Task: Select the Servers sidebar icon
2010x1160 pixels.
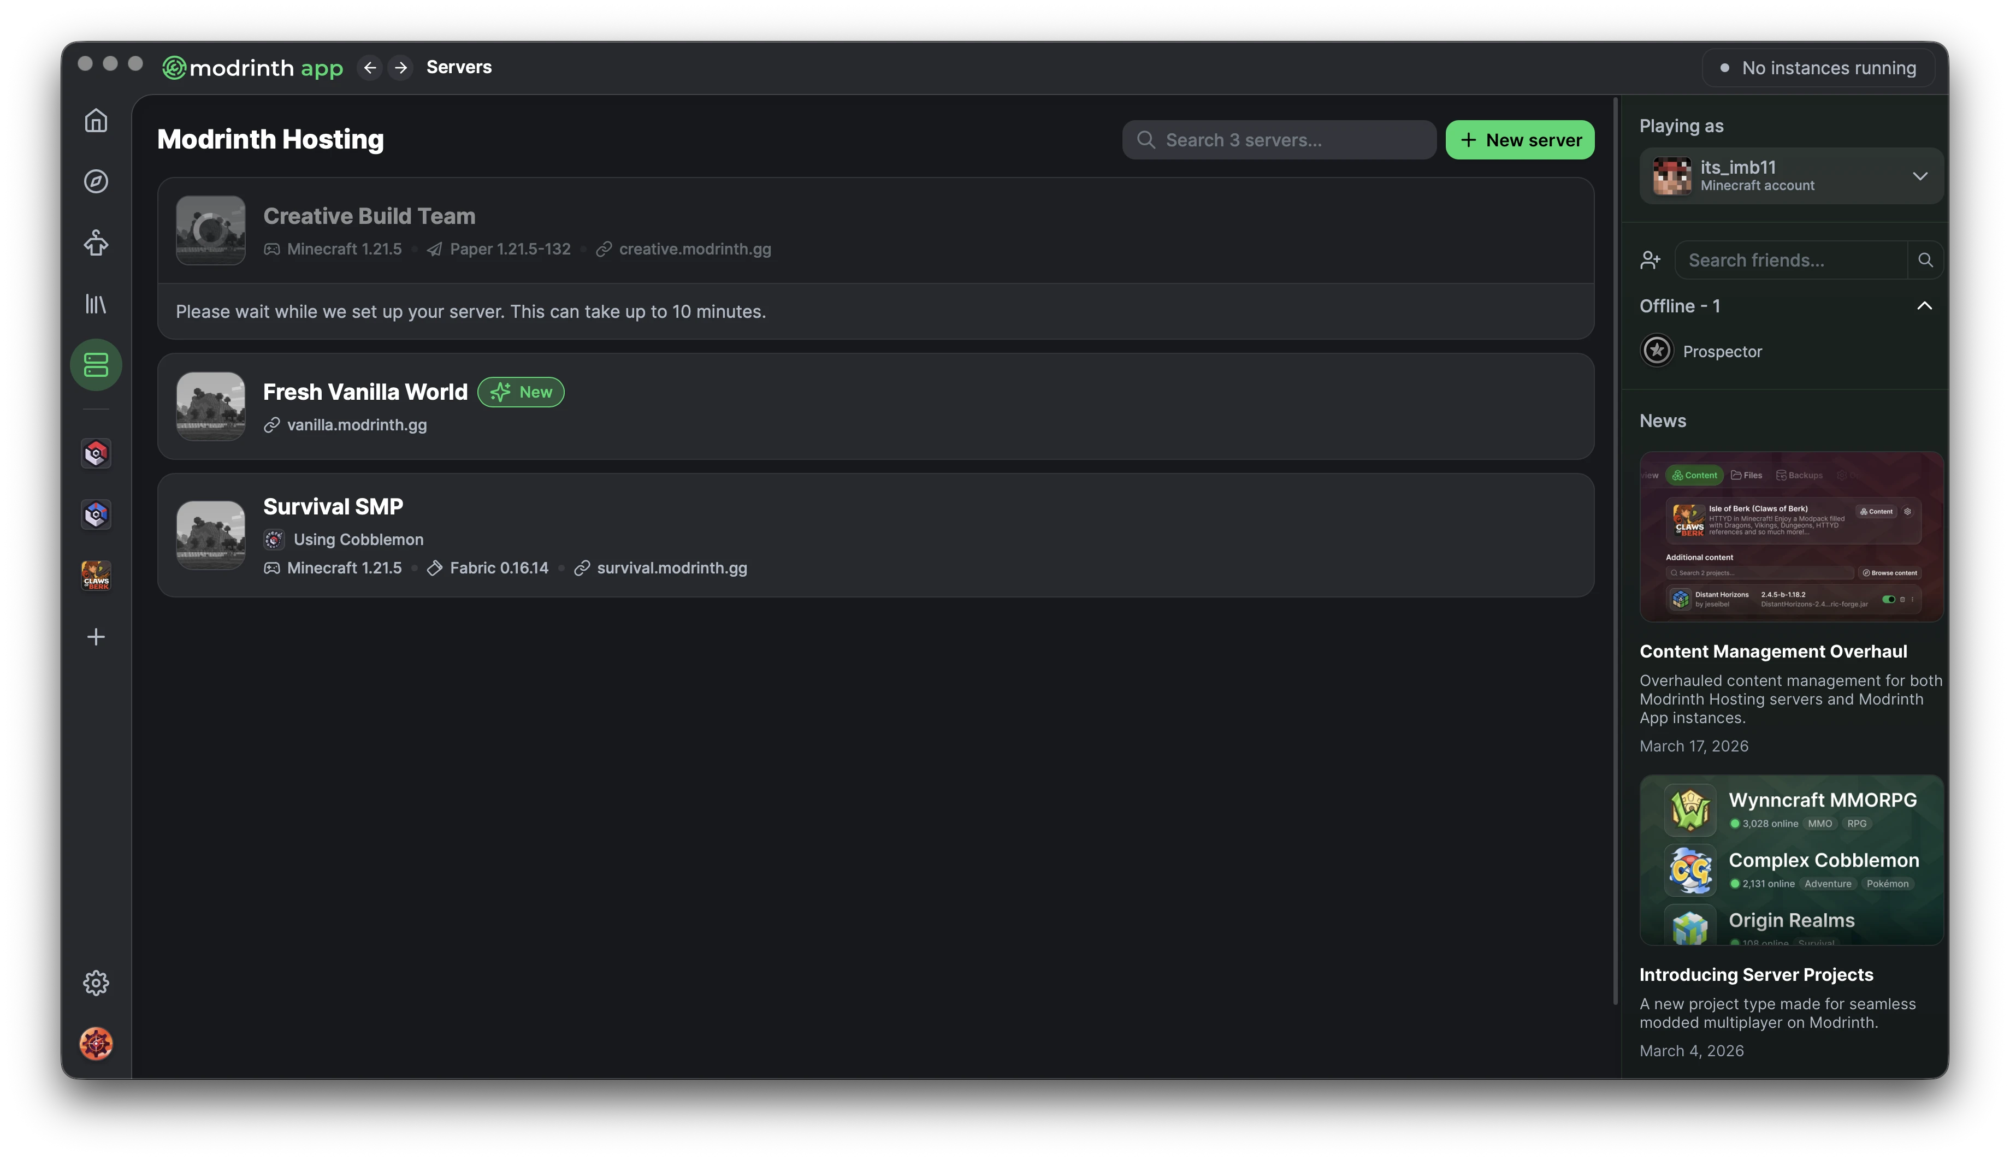Action: pyautogui.click(x=96, y=365)
